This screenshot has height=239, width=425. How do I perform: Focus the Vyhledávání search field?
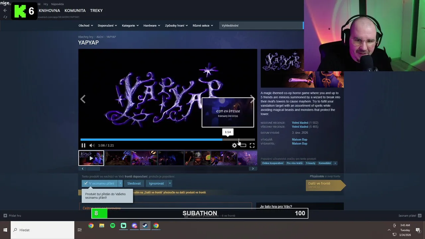click(261, 26)
